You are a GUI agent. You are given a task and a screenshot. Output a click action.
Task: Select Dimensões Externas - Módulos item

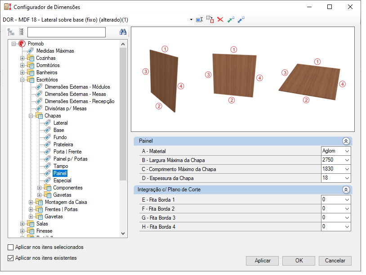click(77, 87)
